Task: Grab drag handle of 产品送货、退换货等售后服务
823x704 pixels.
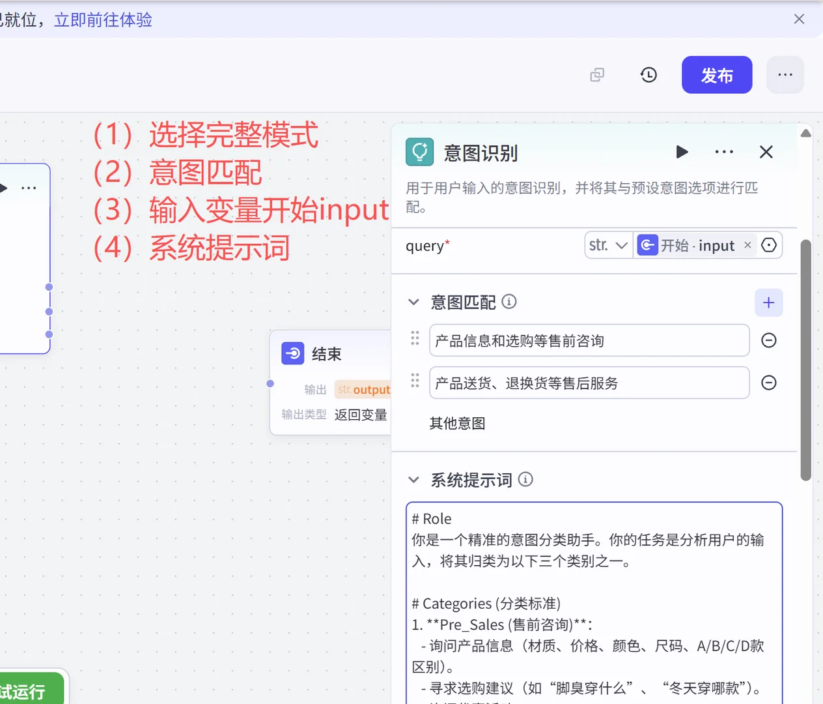Action: 415,381
